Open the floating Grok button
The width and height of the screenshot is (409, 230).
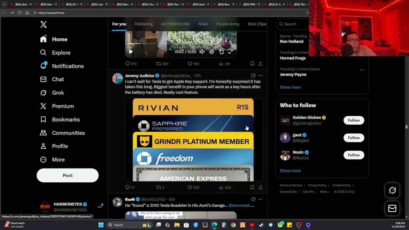coord(392,190)
